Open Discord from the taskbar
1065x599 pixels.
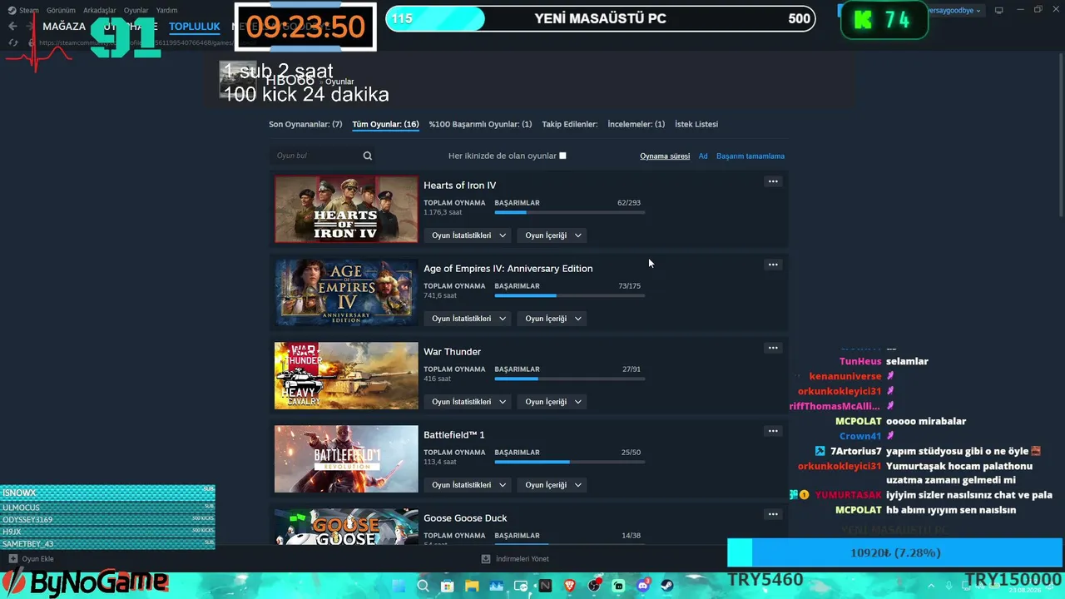(643, 586)
